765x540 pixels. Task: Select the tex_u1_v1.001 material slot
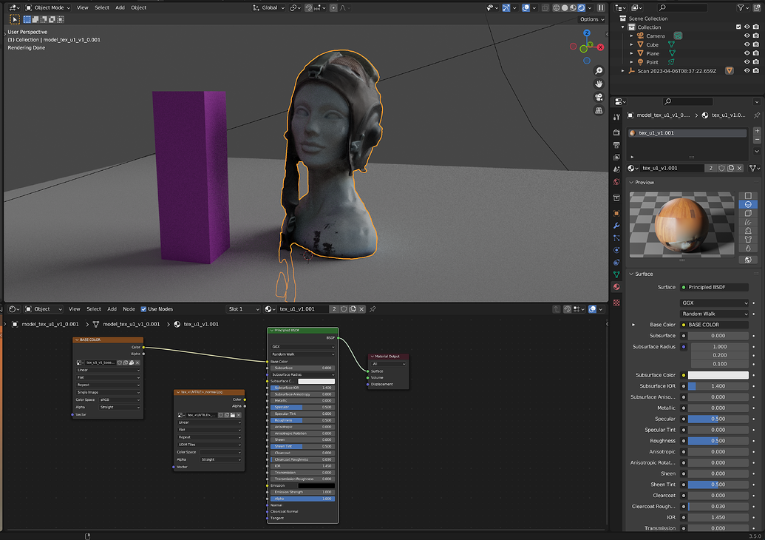(x=687, y=133)
